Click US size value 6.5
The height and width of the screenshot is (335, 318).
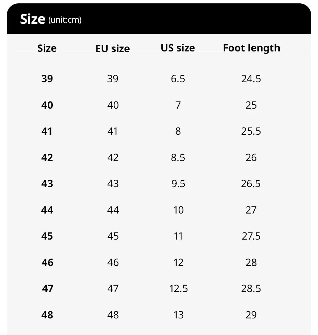178,79
